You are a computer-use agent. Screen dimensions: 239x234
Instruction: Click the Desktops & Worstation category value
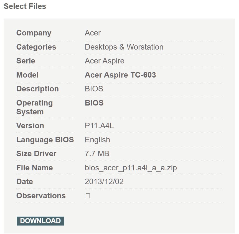point(124,47)
